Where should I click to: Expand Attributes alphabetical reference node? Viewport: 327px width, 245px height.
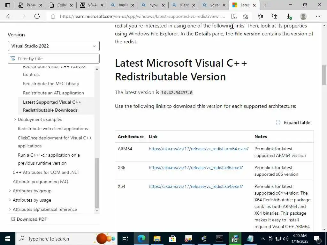[x=10, y=209]
